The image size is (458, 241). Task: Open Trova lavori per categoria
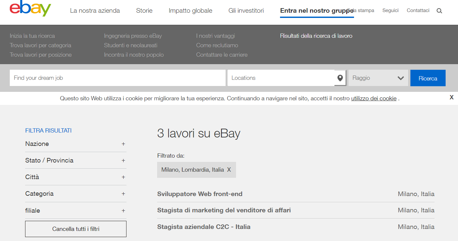(x=40, y=45)
